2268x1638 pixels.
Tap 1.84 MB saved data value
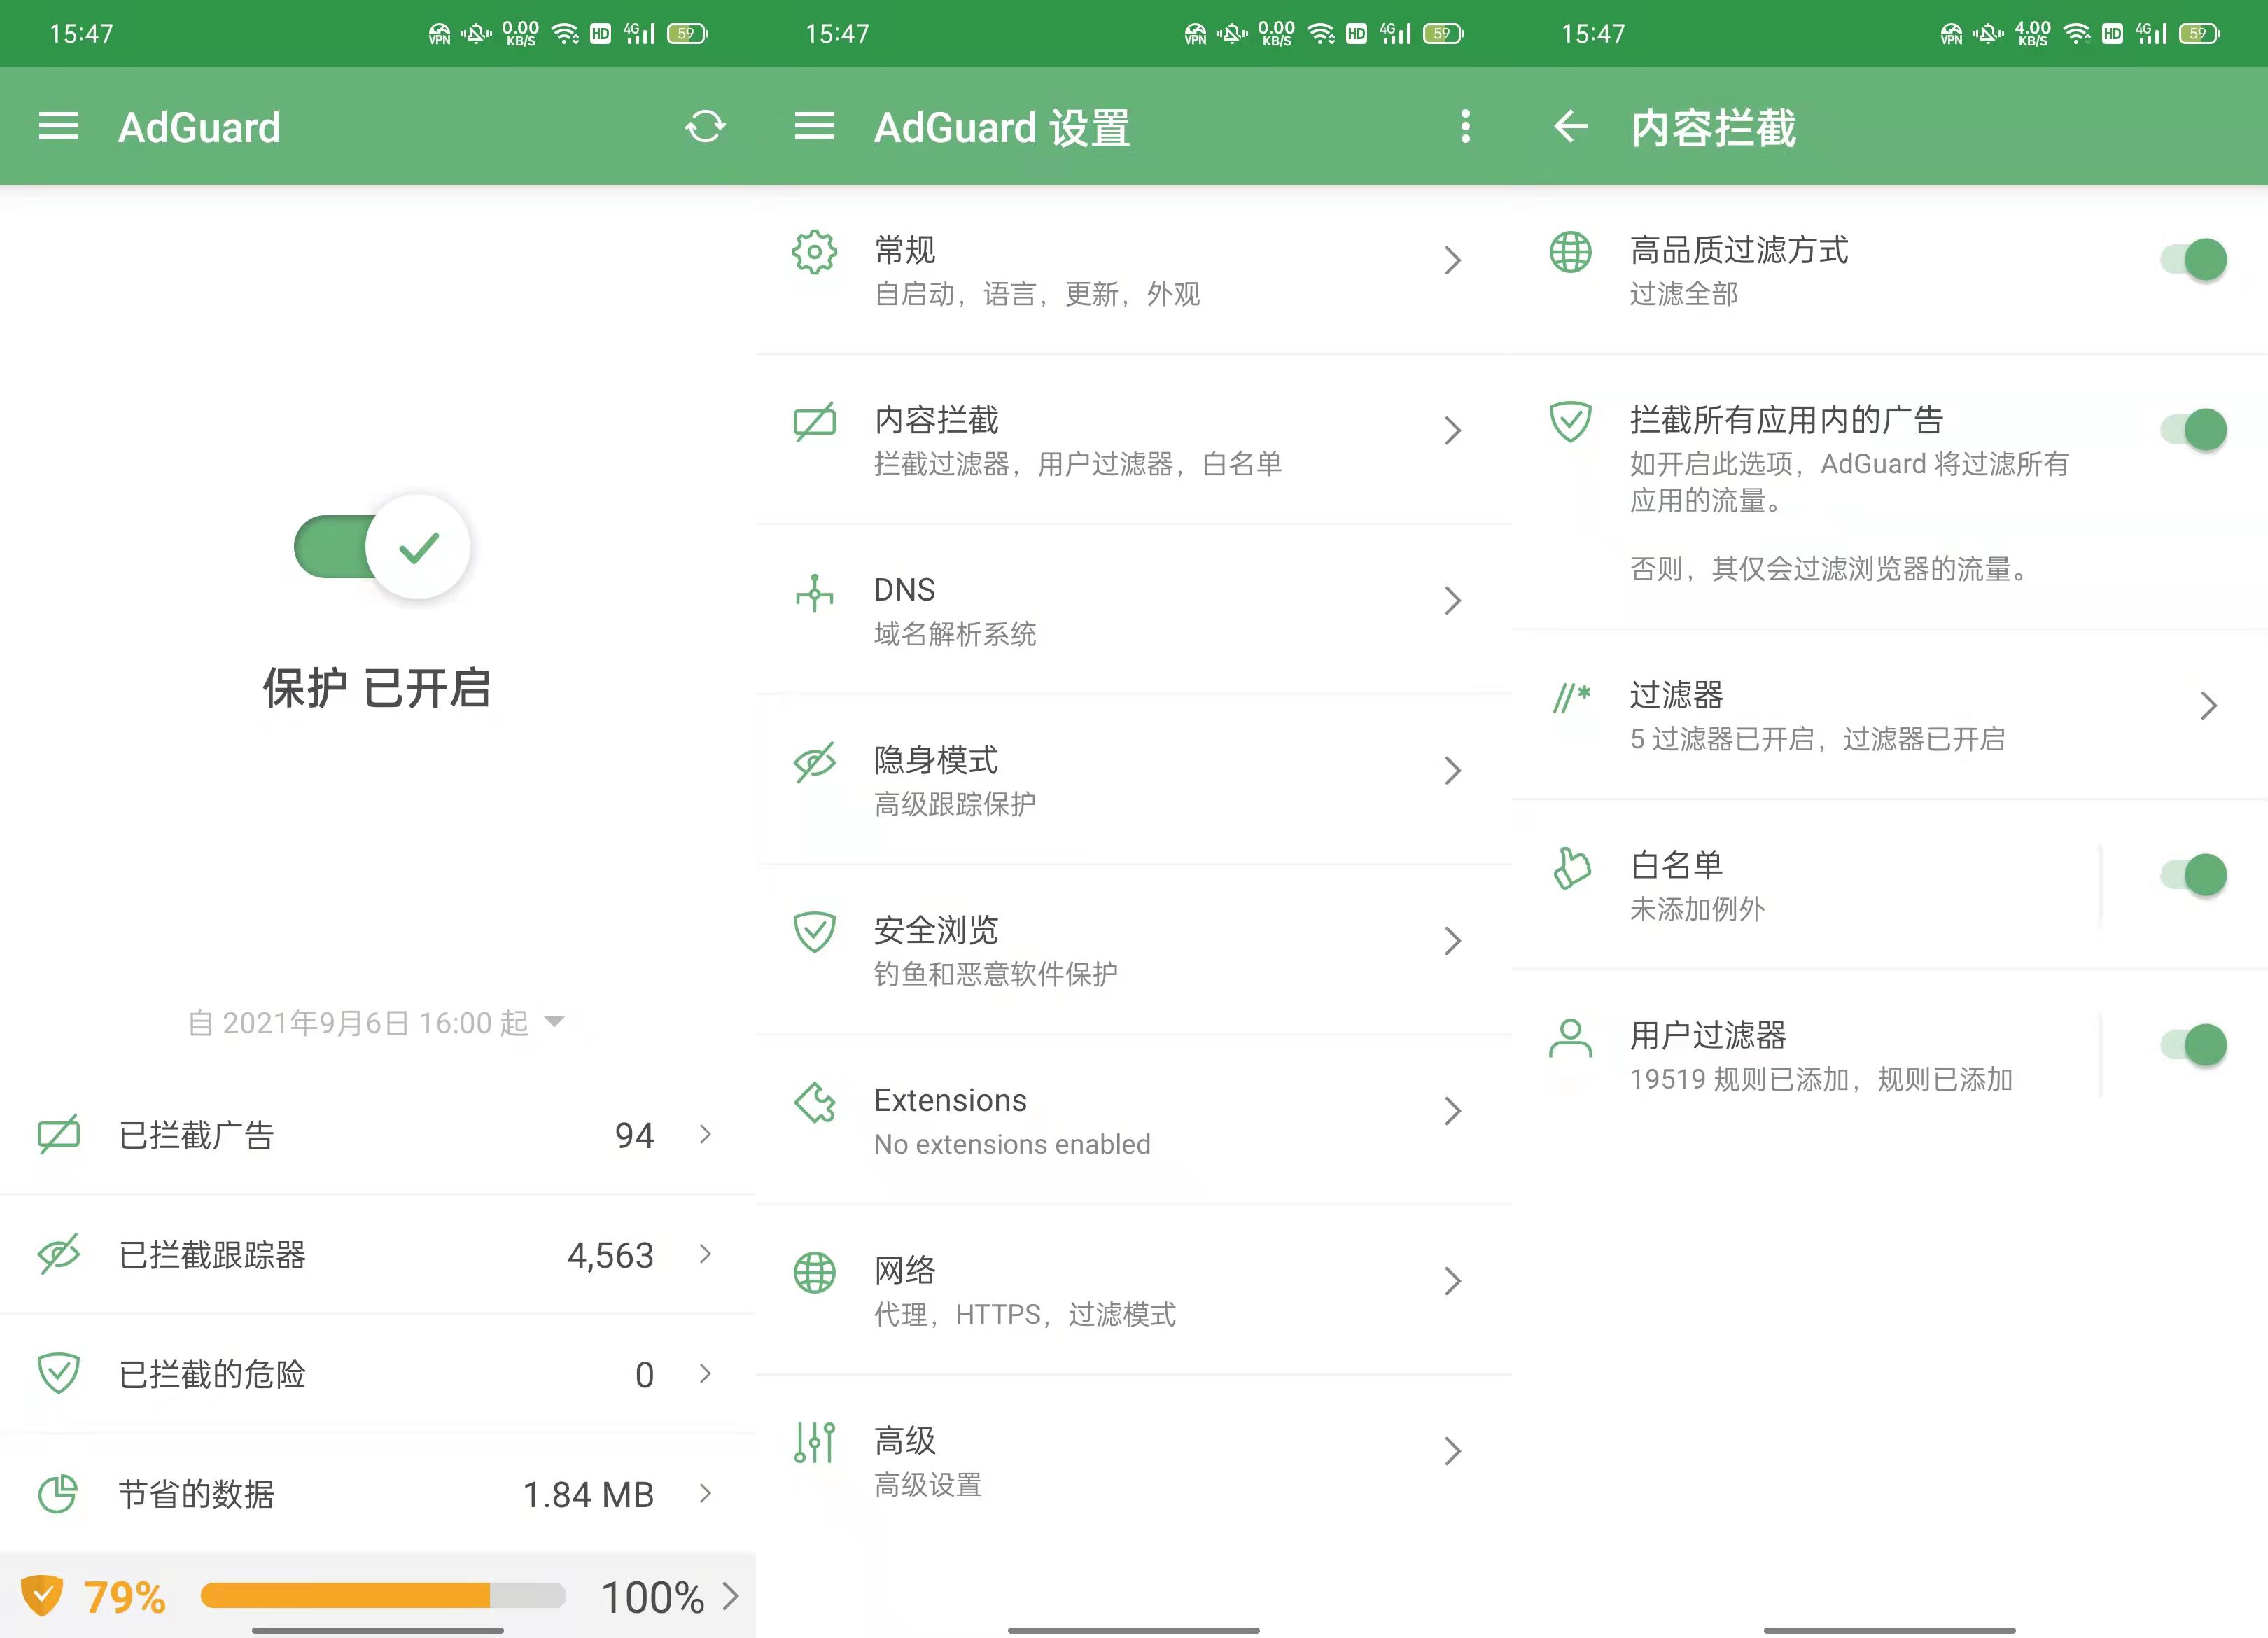[588, 1494]
